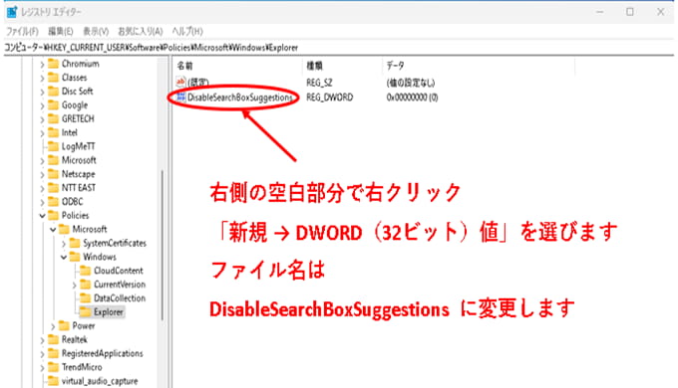
Task: Select the SystemCertificates folder icon
Action: coord(75,243)
